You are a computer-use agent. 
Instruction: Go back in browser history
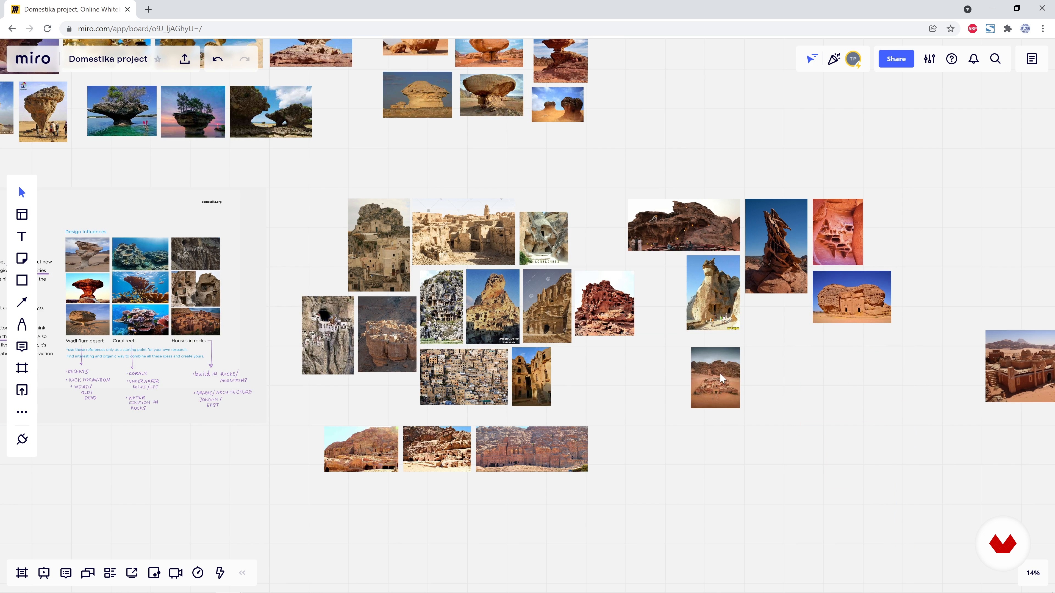coord(12,29)
